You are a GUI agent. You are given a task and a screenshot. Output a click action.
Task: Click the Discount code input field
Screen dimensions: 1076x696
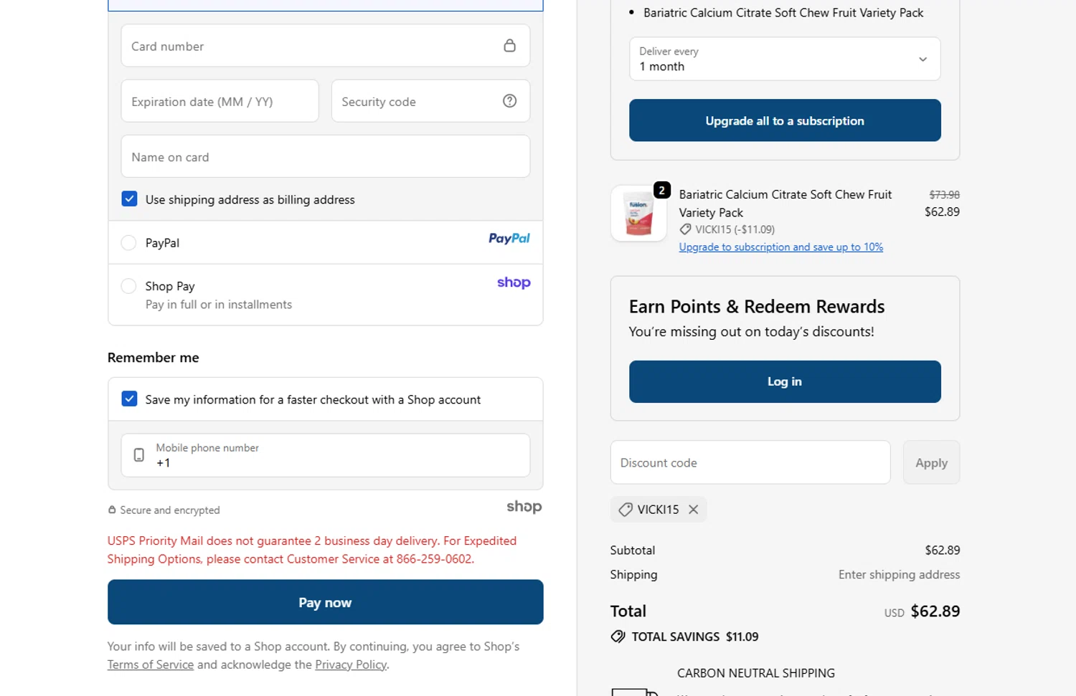tap(750, 462)
